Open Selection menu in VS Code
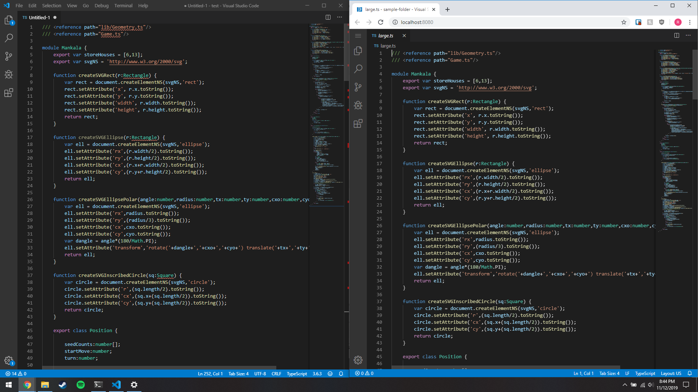698x392 pixels. (x=51, y=5)
